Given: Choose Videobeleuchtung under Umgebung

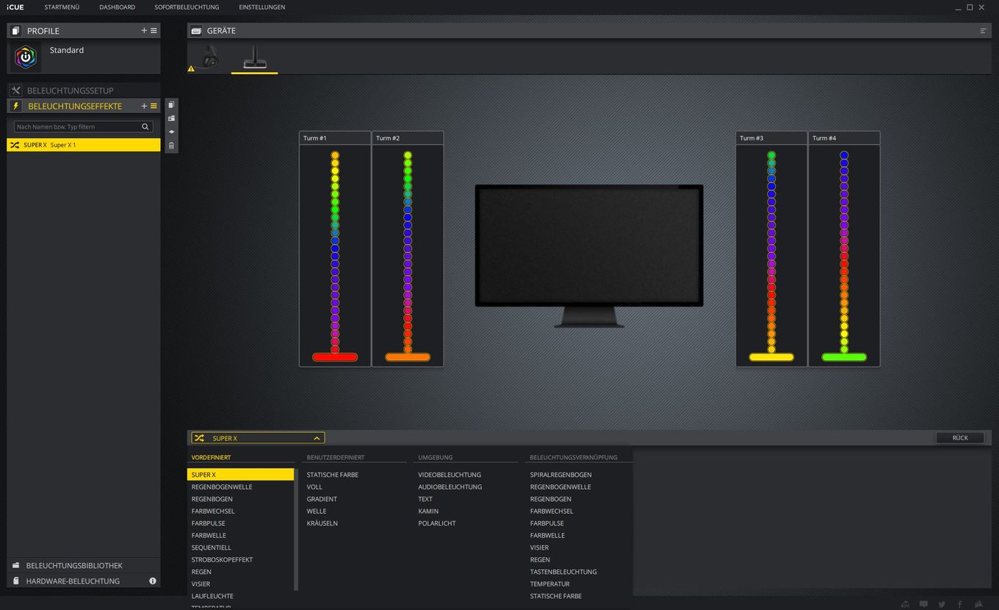Looking at the screenshot, I should point(450,475).
